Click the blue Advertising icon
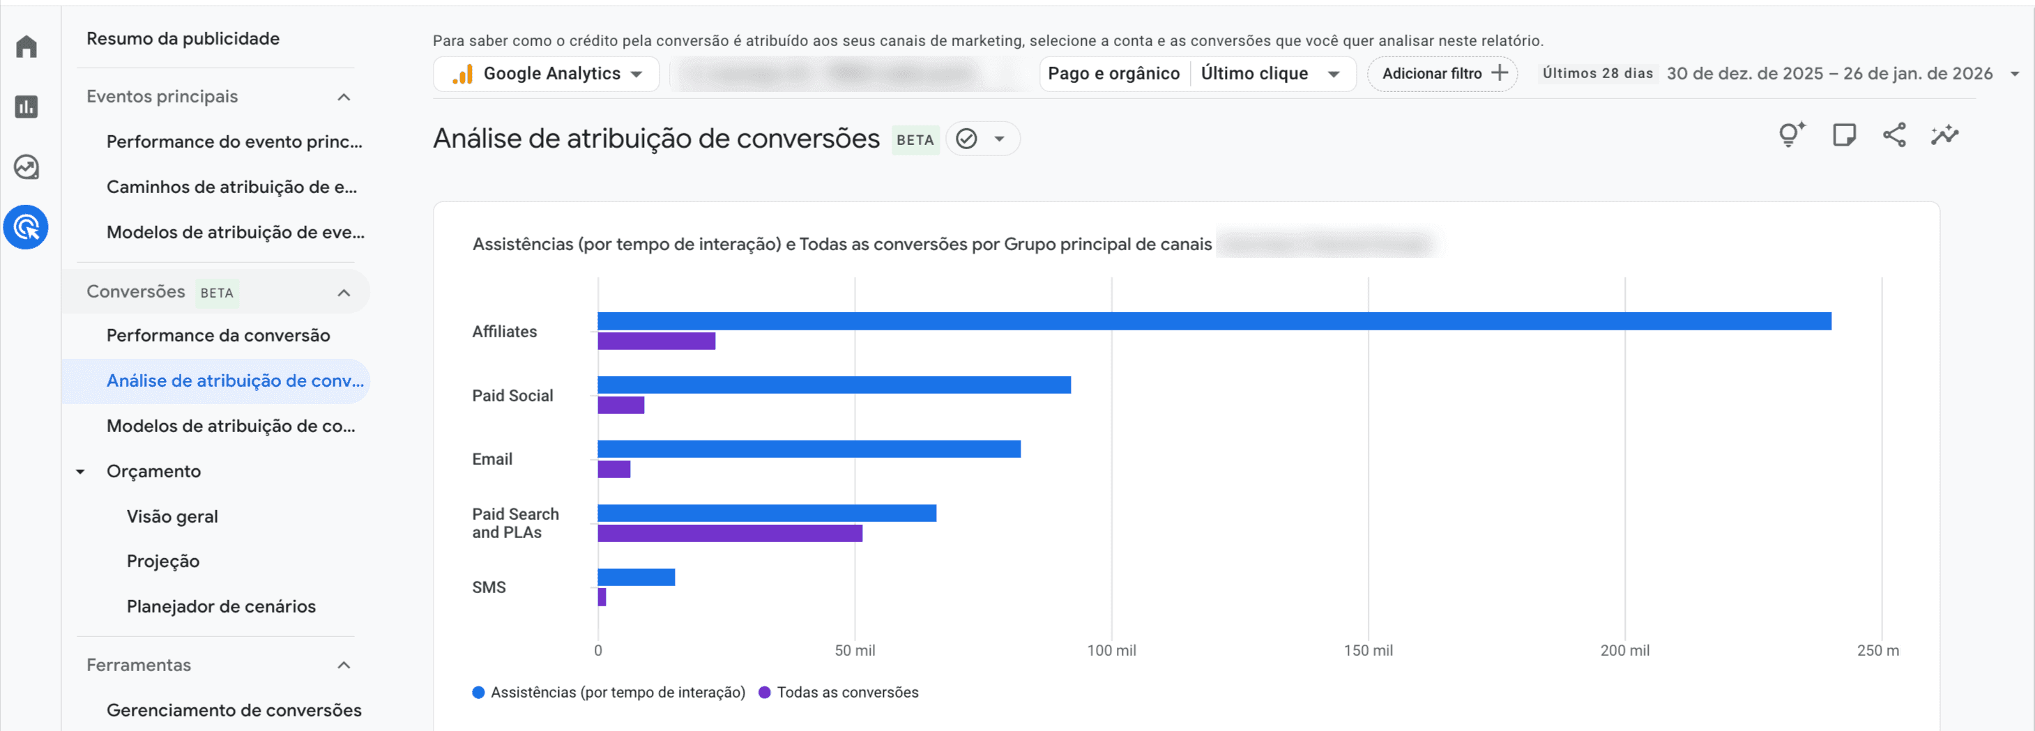Viewport: 2035px width, 731px height. click(26, 227)
